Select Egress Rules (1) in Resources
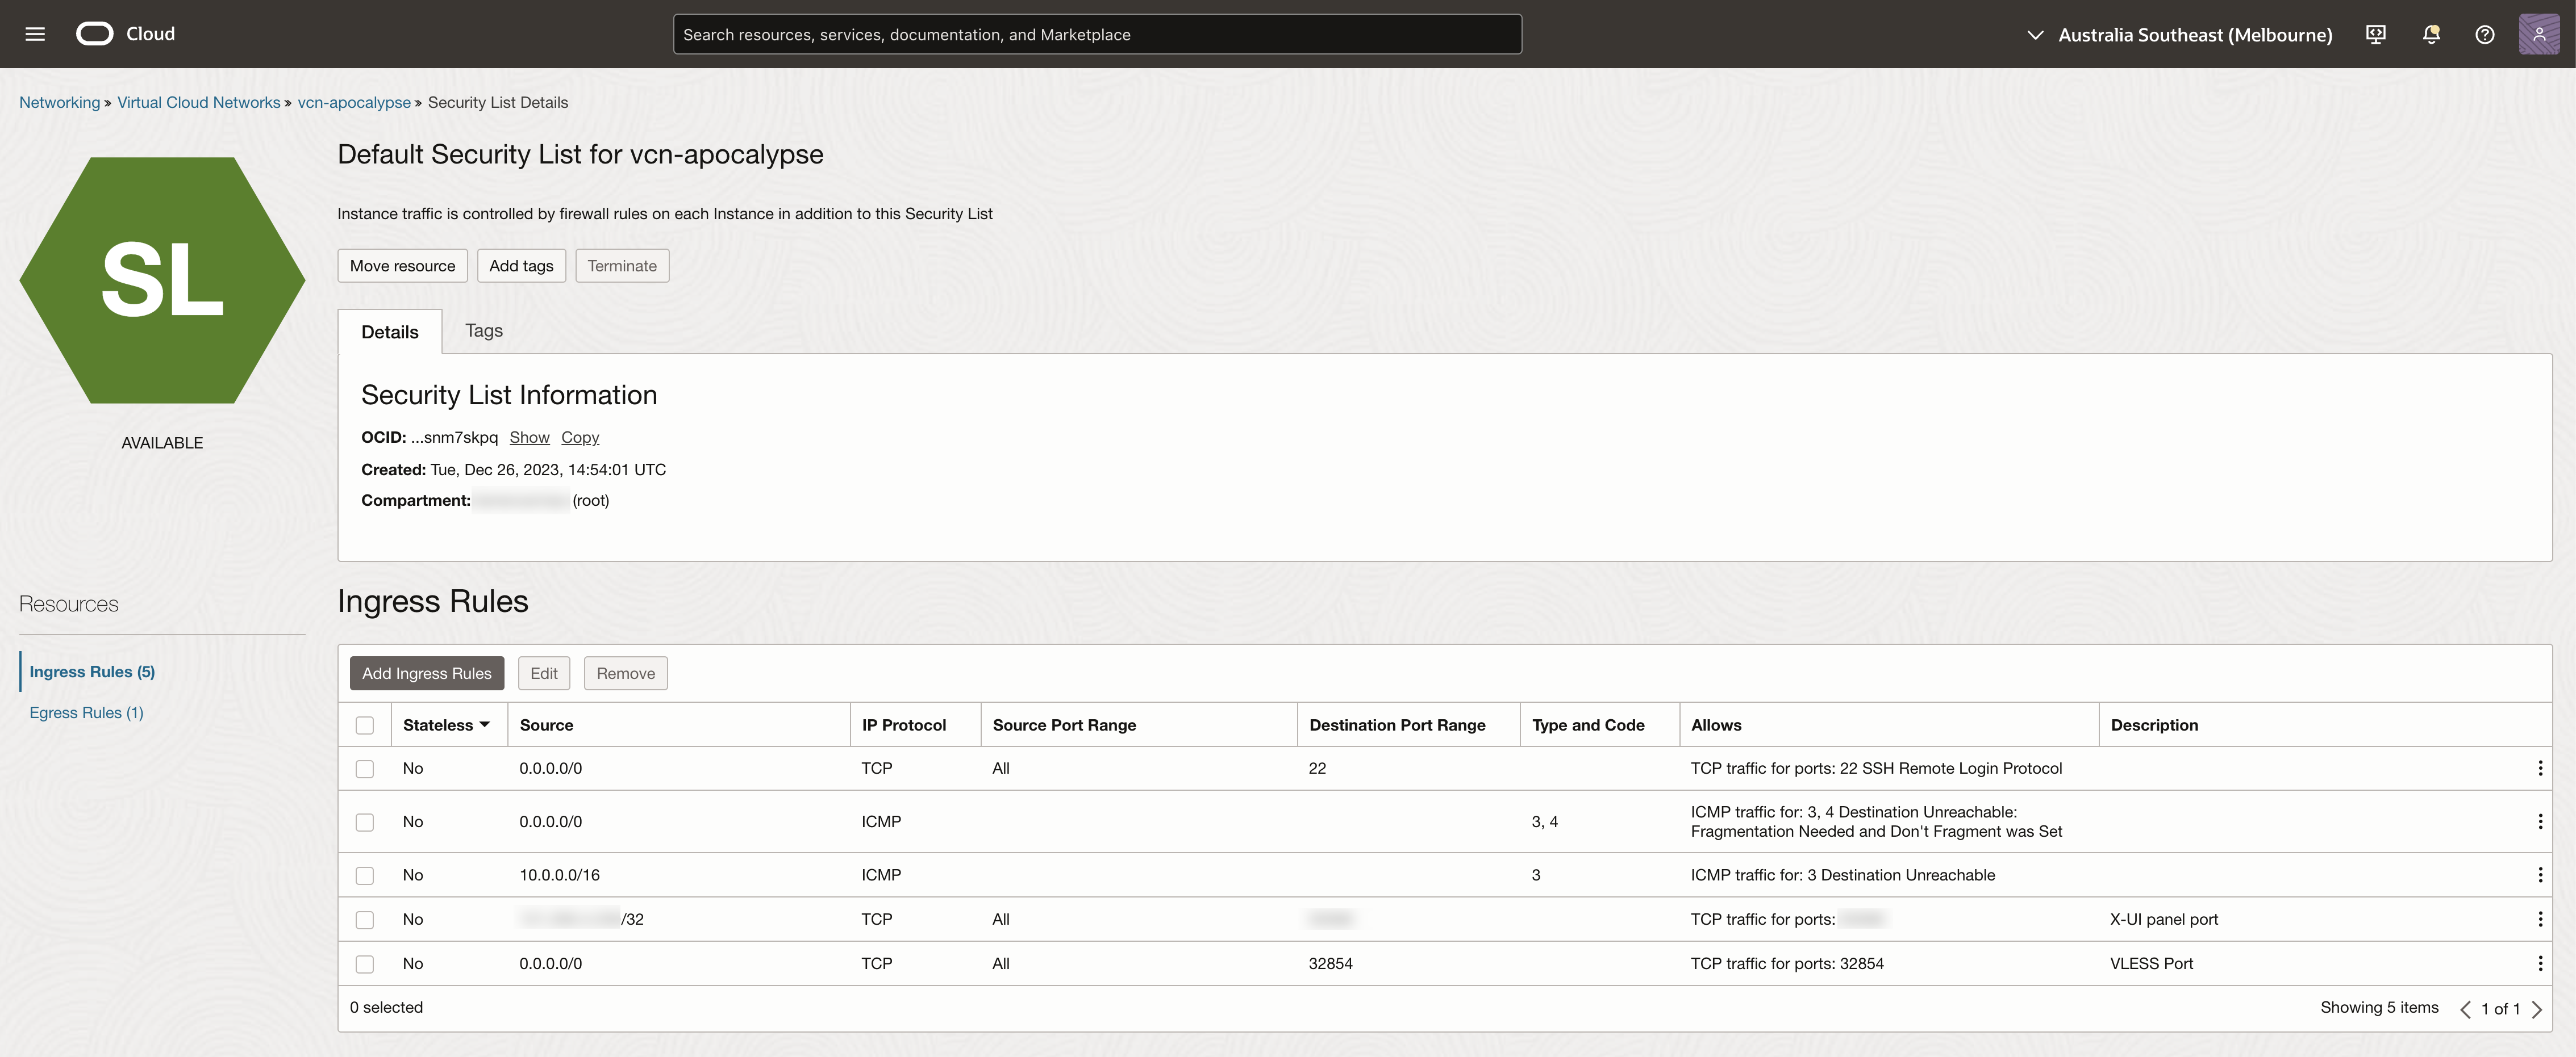Image resolution: width=2576 pixels, height=1057 pixels. (86, 712)
